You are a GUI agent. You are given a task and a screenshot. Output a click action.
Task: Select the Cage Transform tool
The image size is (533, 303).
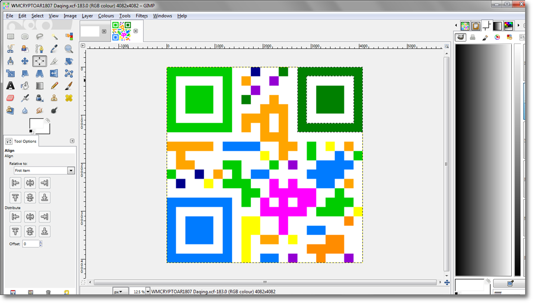tap(69, 73)
